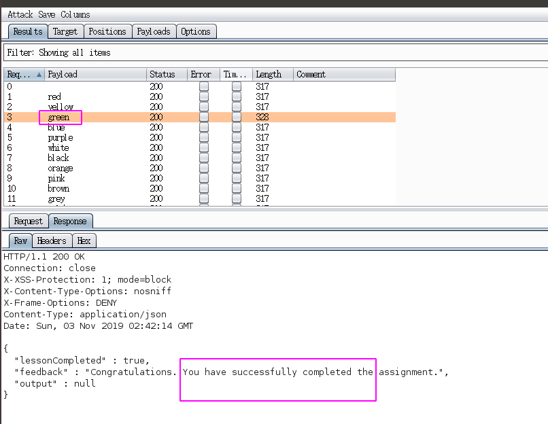548x424 pixels.
Task: Click the "lessonCompleted" : true line
Action: click(x=82, y=360)
